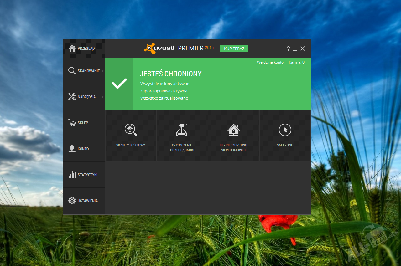Screen dimensions: 401x266
Task: Open options list on Czyszczenie przeglądarki tile
Action: 204,113
